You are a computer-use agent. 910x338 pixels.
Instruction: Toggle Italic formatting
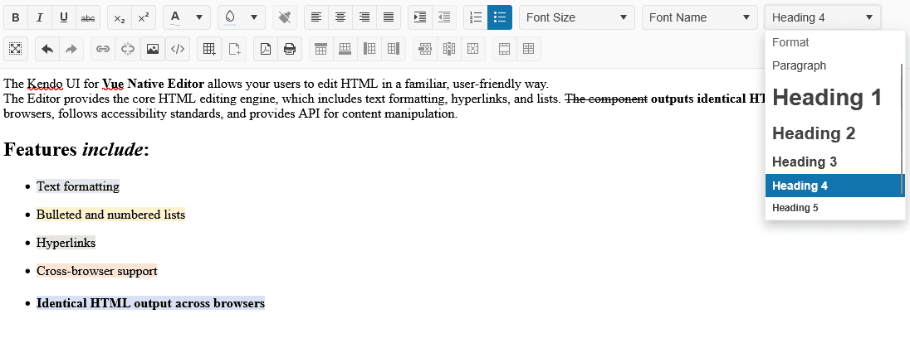pos(40,17)
